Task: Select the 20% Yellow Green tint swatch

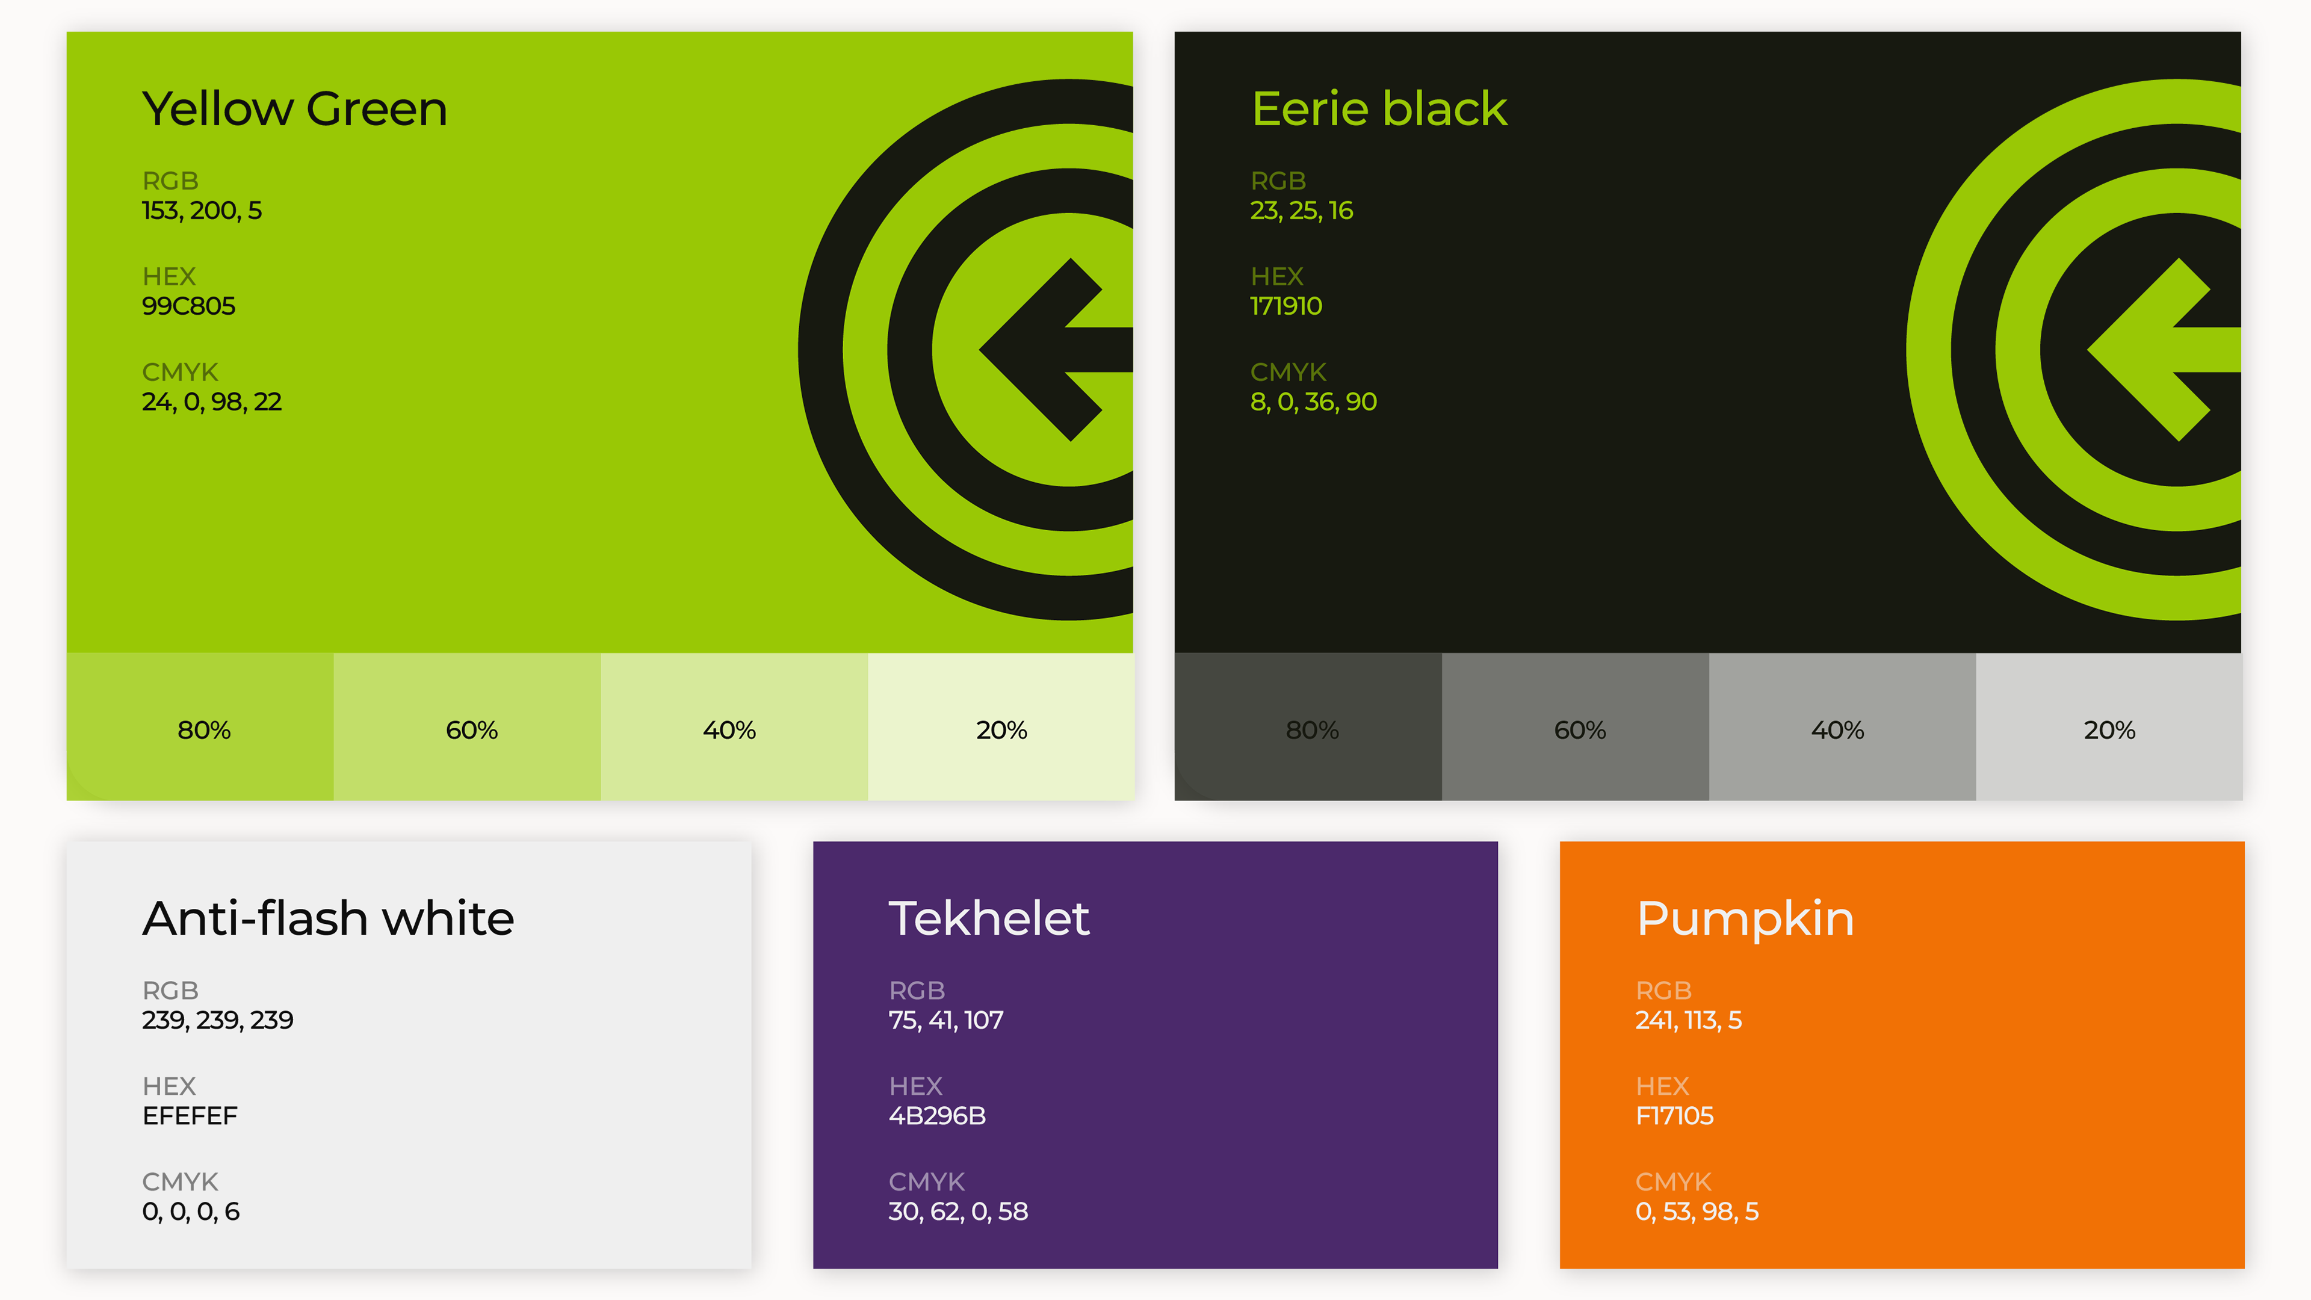Action: coord(1000,726)
